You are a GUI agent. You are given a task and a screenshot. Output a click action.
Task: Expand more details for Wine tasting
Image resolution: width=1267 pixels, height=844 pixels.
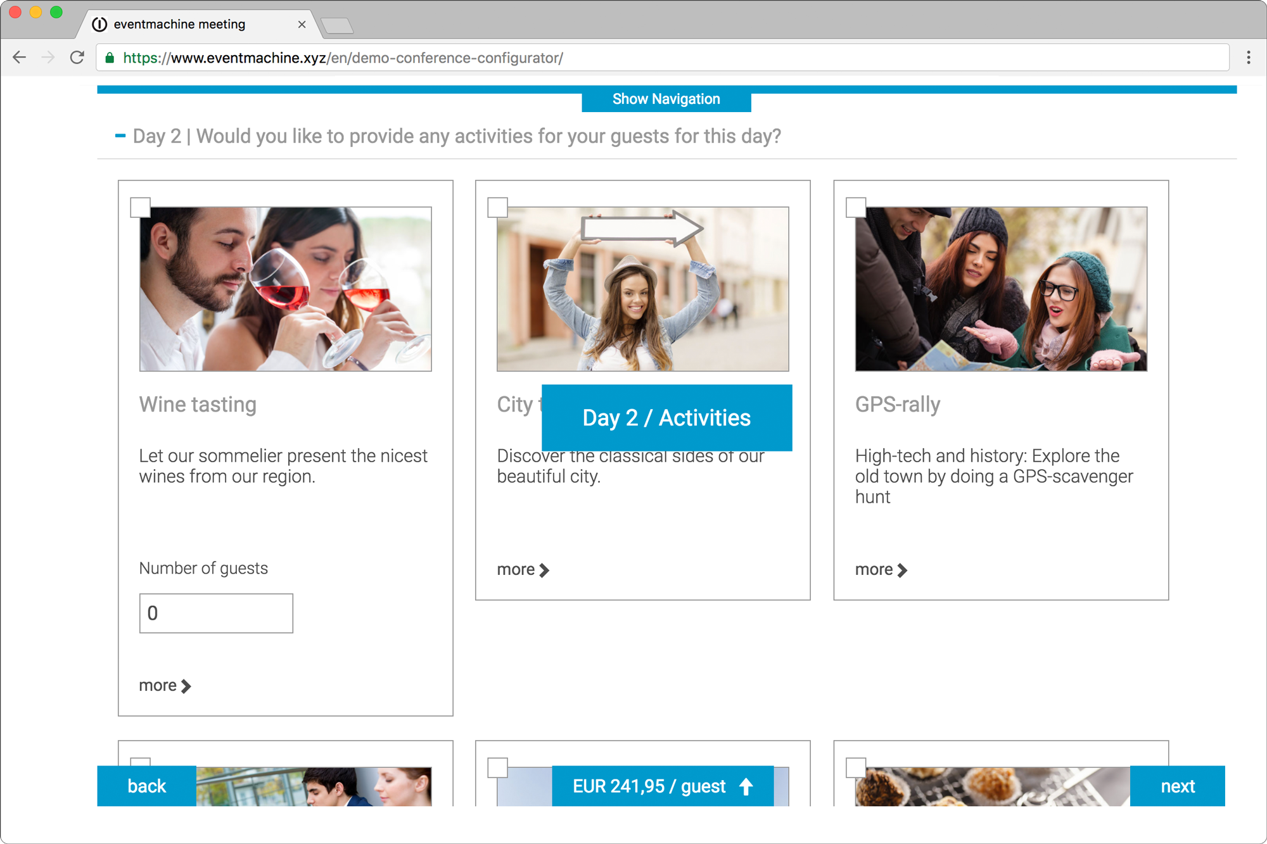coord(165,686)
